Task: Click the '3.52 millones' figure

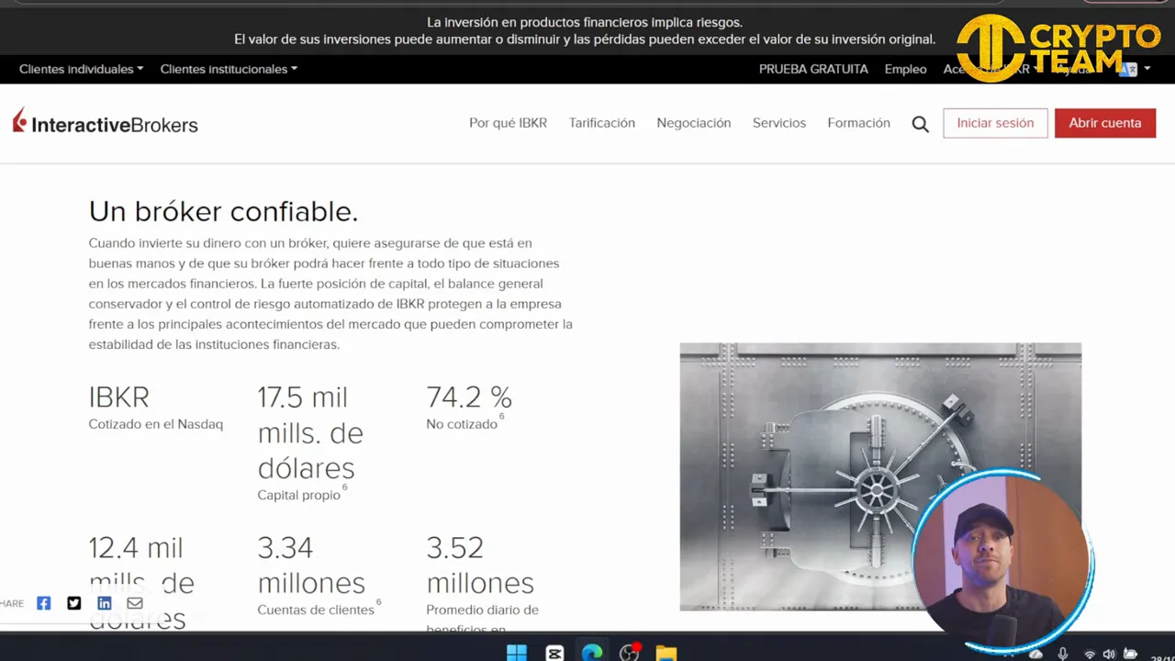Action: (x=480, y=565)
